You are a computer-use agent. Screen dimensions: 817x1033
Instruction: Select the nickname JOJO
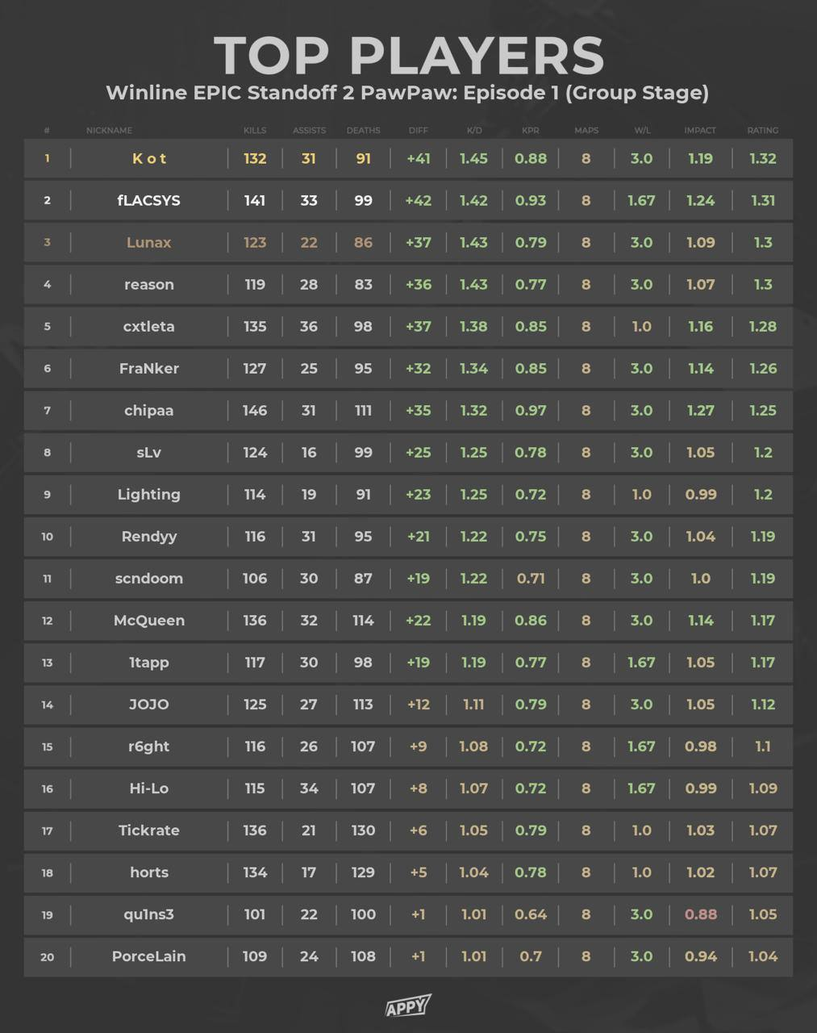(x=149, y=704)
